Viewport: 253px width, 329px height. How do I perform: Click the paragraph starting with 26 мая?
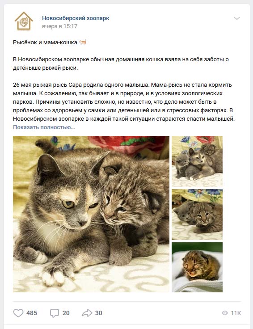point(124,102)
